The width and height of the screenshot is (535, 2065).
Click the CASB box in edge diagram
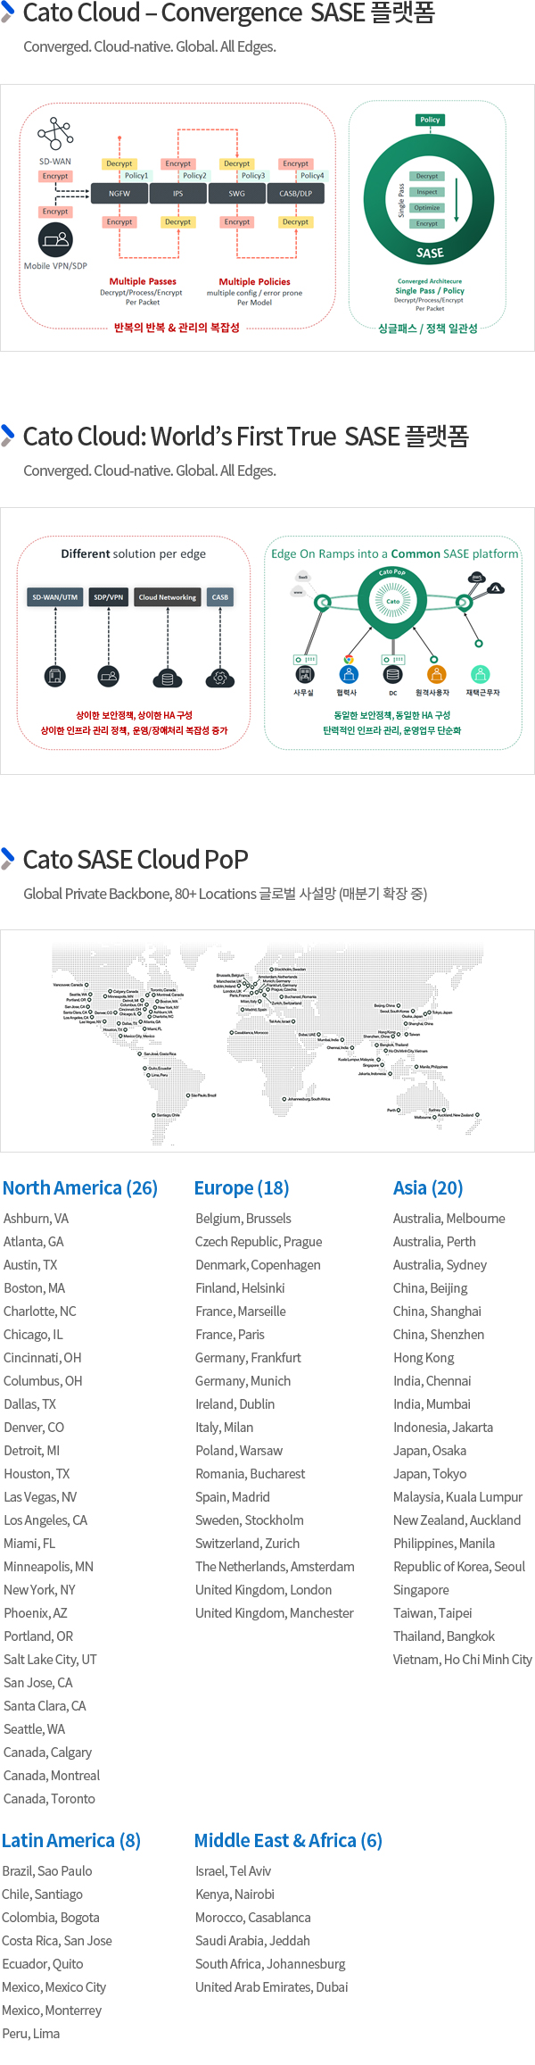(x=220, y=597)
